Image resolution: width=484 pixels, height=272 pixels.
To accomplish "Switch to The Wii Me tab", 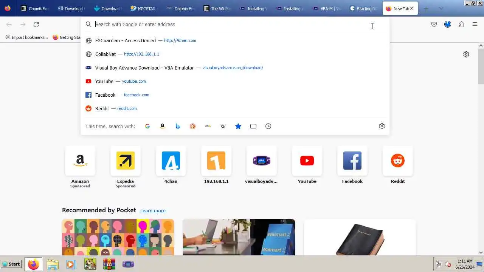I will (217, 8).
